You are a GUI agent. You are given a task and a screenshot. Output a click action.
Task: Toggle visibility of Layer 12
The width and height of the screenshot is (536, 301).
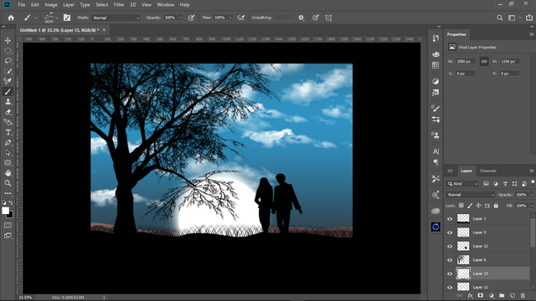(x=450, y=246)
